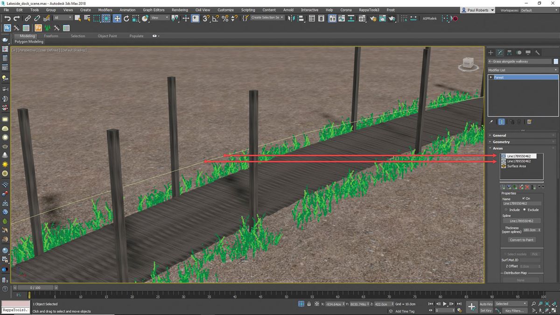Enable Auto Key in the status bar

coord(487,304)
